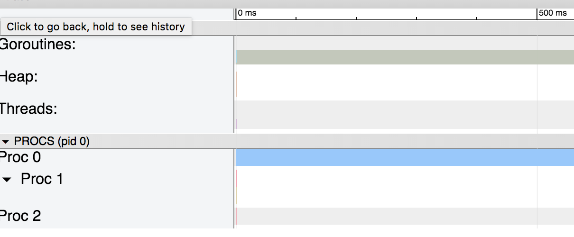Click the small Threads counter mark
574x237 pixels.
coord(236,124)
